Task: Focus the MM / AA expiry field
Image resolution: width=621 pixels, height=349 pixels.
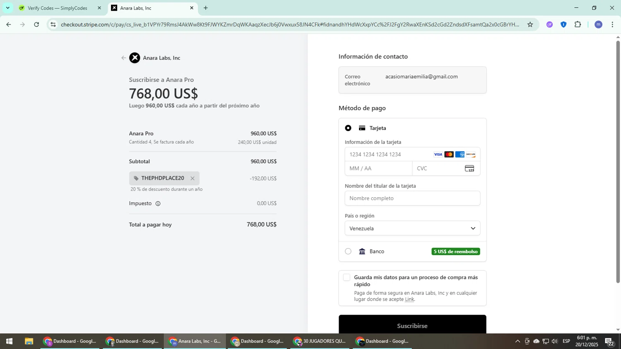Action: coord(378,169)
